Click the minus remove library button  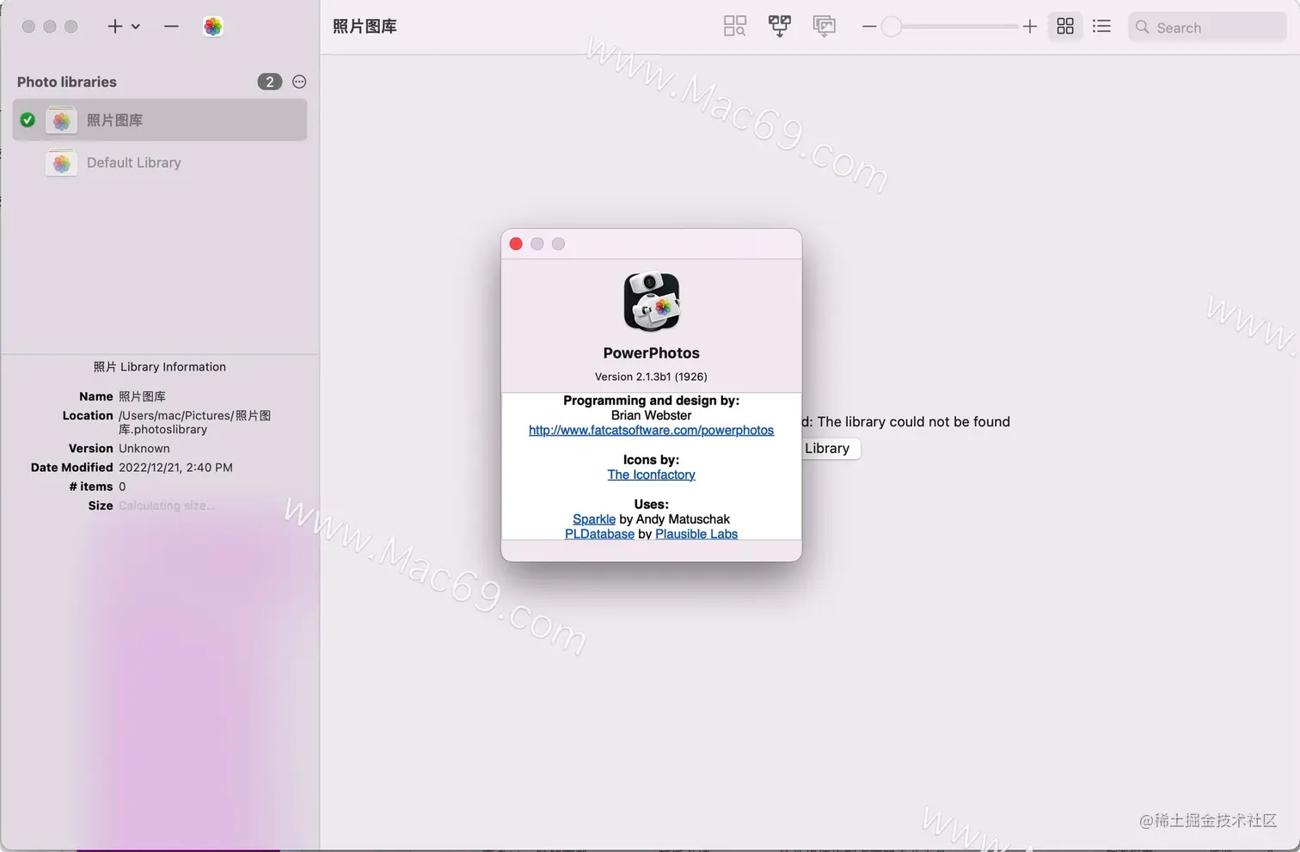(171, 27)
